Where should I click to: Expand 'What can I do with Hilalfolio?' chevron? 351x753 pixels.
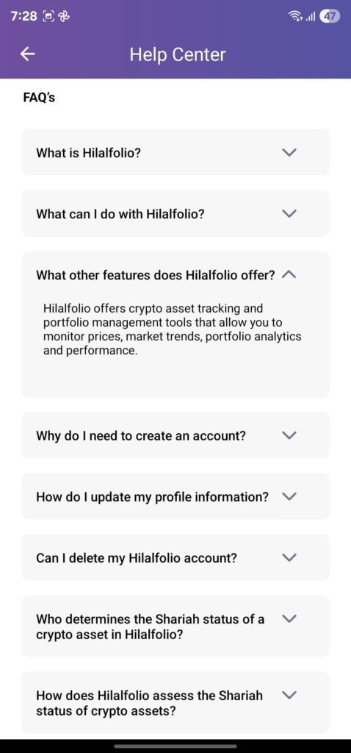pyautogui.click(x=289, y=213)
